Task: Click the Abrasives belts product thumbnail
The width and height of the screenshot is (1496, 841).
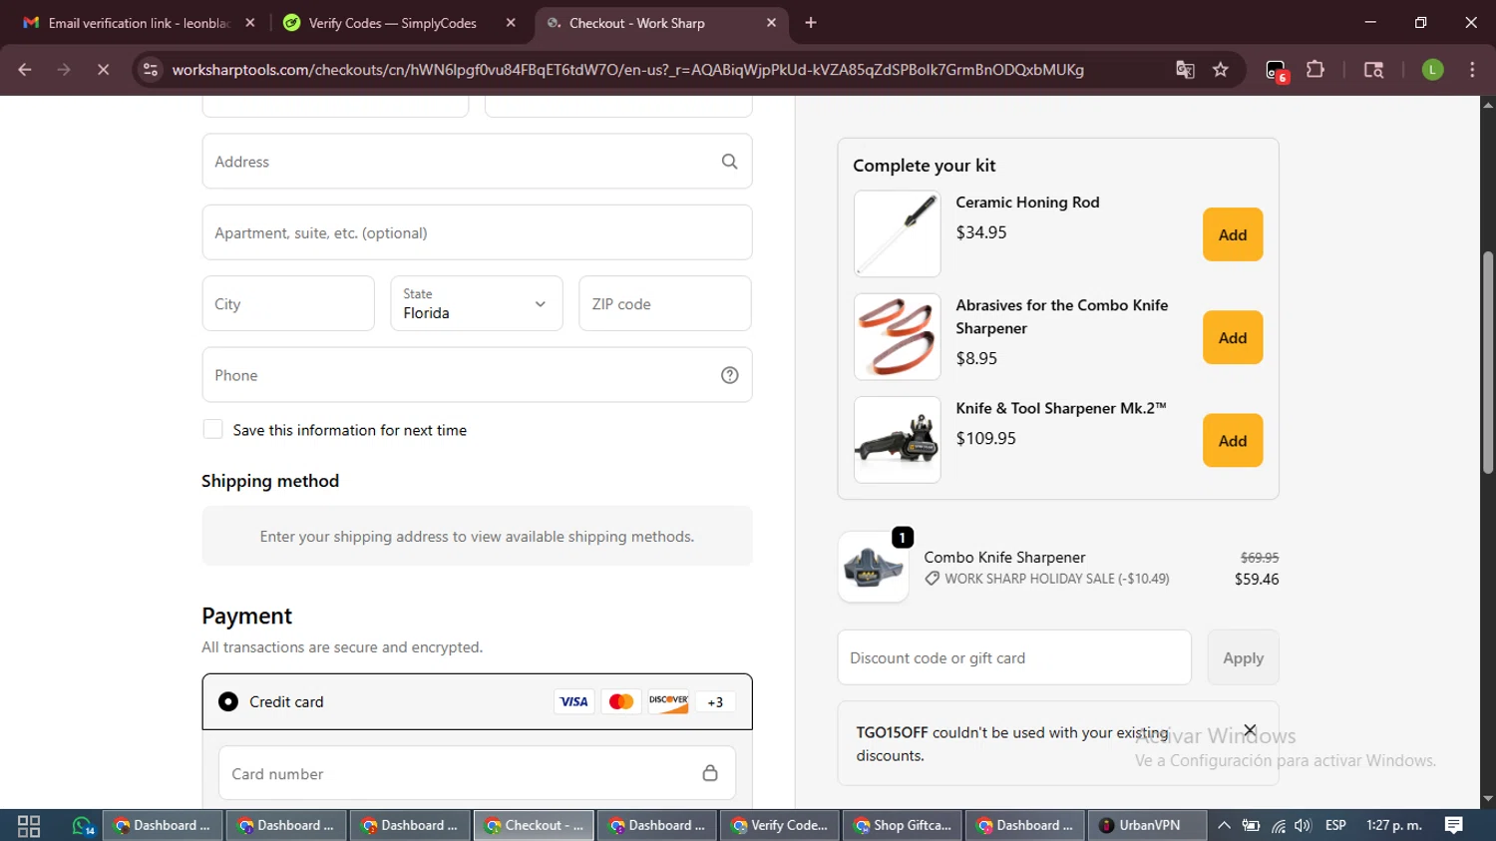Action: point(898,337)
